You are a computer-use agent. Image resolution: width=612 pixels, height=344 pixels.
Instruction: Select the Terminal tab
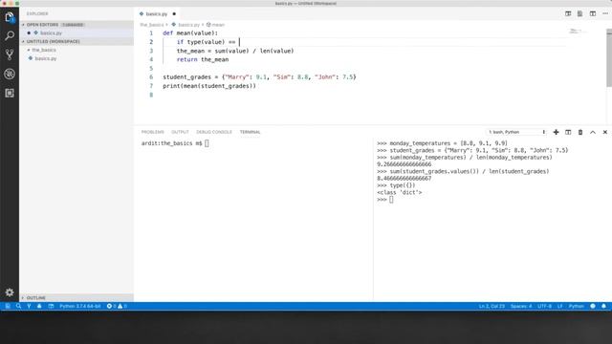click(250, 132)
